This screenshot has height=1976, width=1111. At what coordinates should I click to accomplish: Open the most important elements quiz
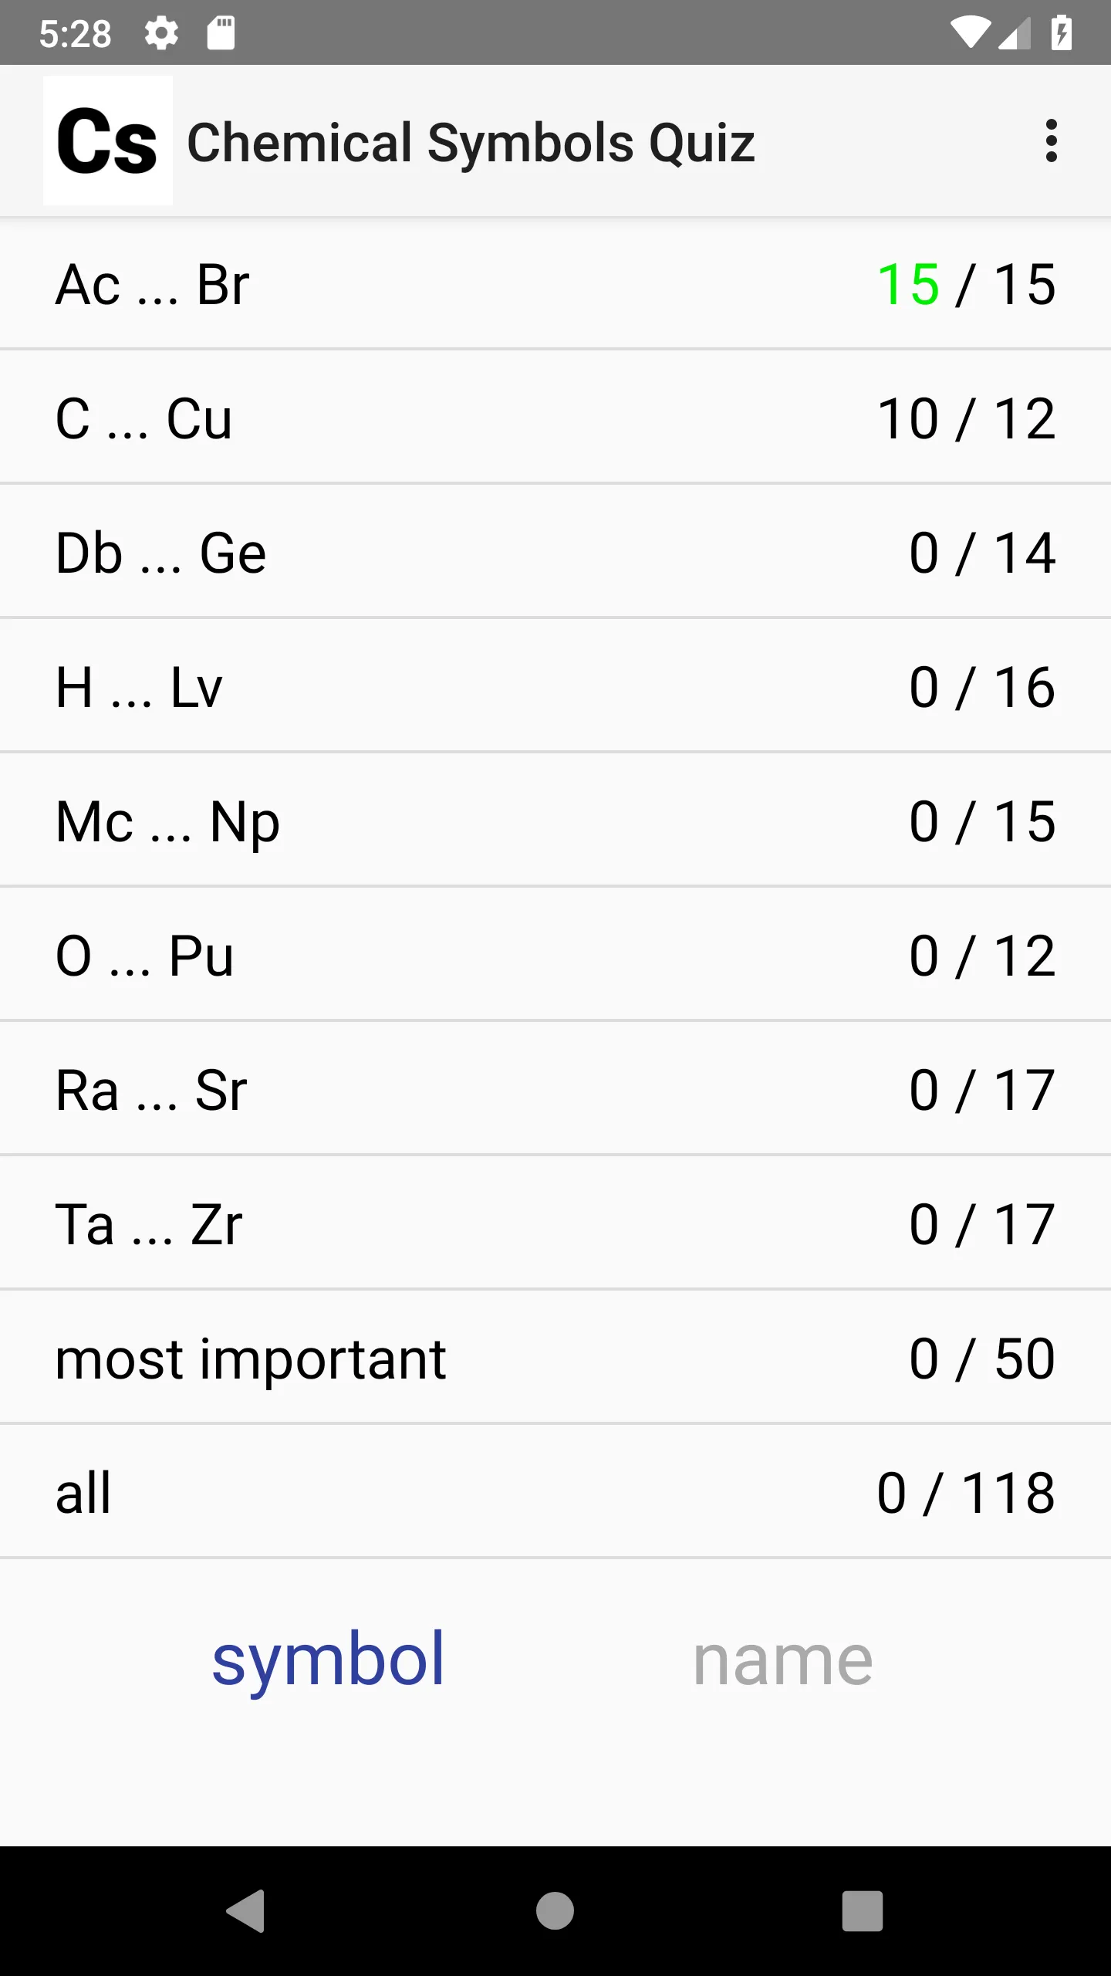(555, 1358)
